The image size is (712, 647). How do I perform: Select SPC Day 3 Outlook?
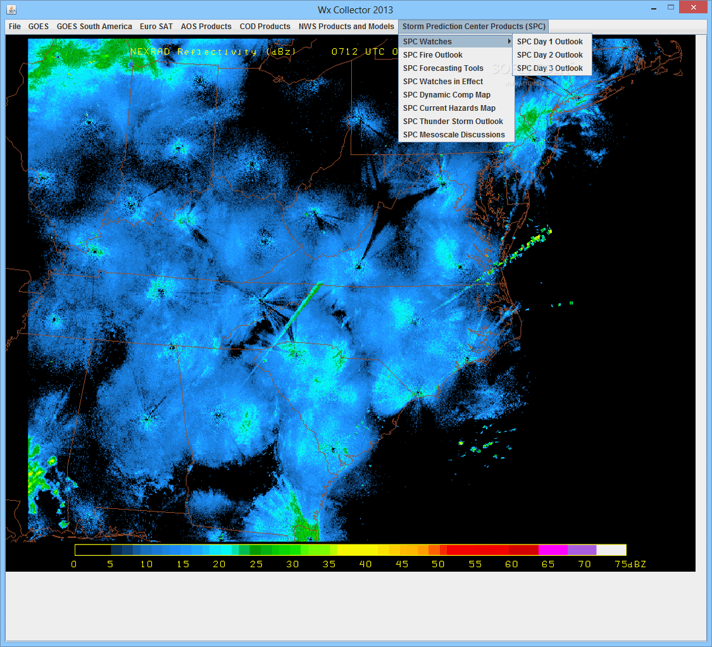pyautogui.click(x=552, y=68)
